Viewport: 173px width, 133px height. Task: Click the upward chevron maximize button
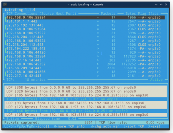pos(161,4)
